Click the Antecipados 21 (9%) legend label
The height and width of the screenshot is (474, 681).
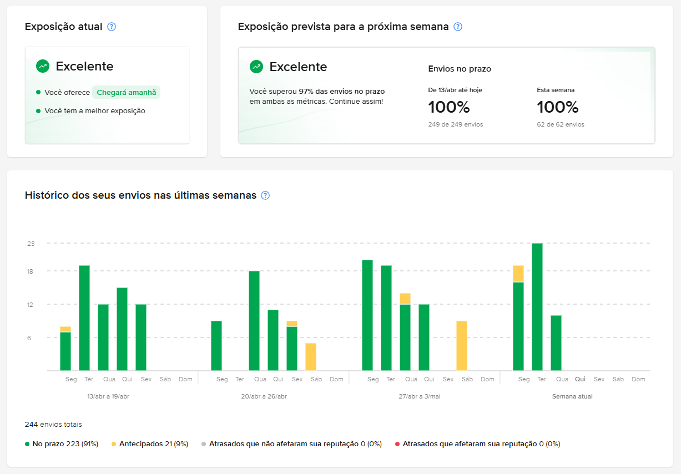[154, 444]
